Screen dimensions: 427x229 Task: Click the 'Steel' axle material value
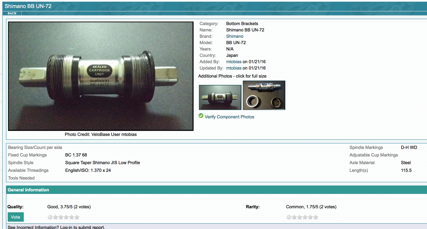(406, 163)
